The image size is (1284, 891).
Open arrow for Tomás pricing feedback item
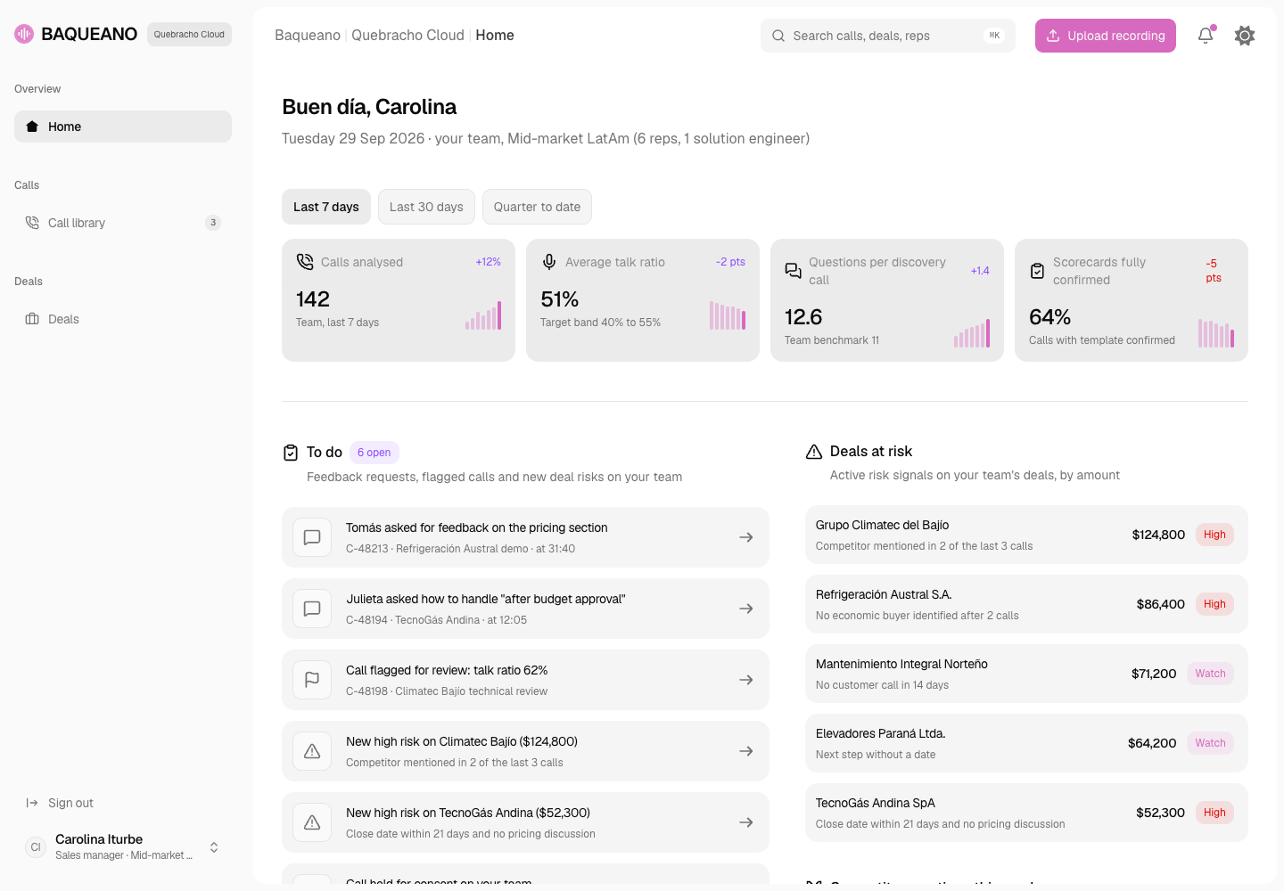pyautogui.click(x=746, y=537)
